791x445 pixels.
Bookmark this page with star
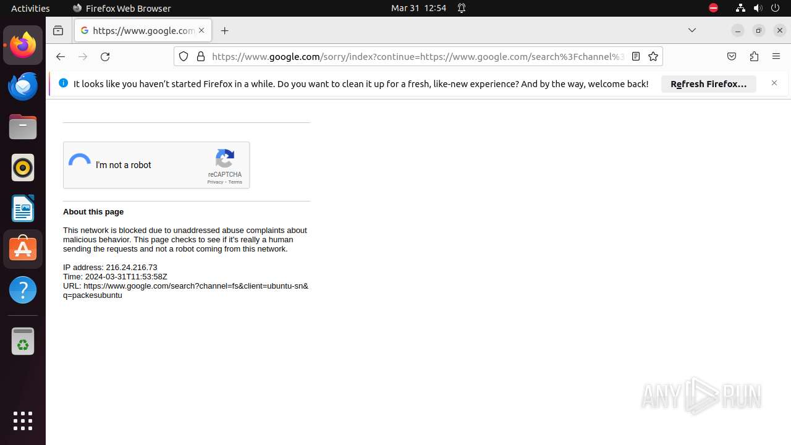653,56
